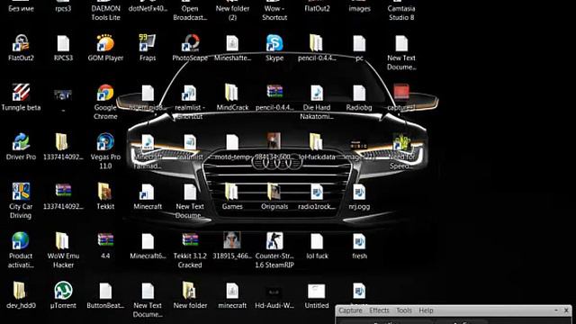
Task: Select the nrj.ogg audio file
Action: pos(359,192)
